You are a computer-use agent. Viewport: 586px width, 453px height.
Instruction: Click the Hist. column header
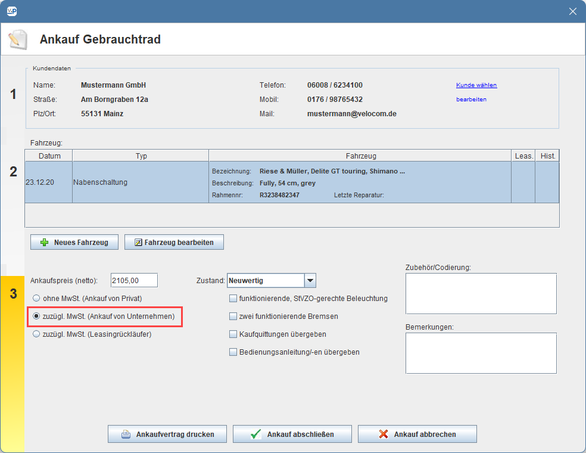tap(547, 156)
